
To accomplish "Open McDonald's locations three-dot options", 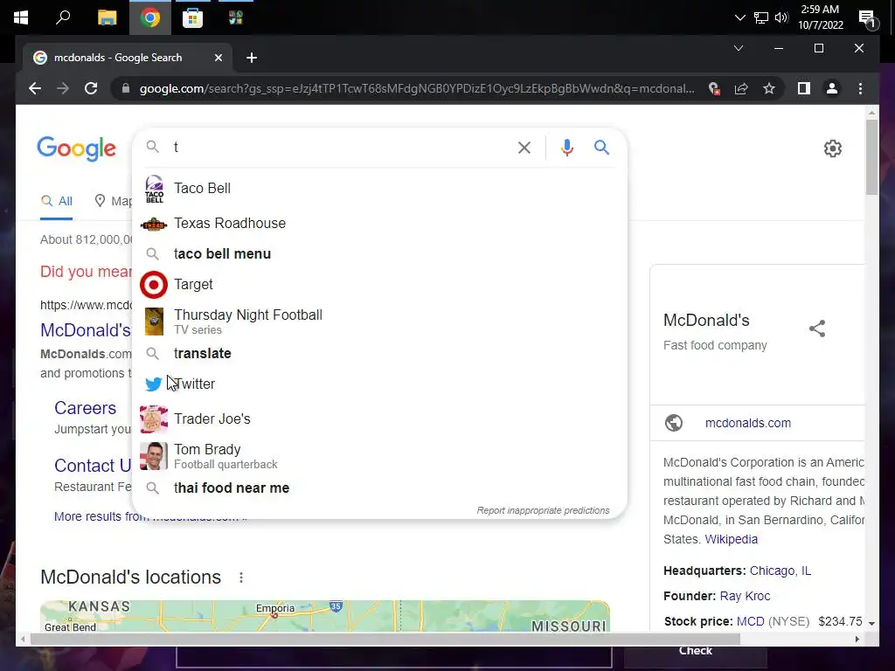I will click(241, 578).
